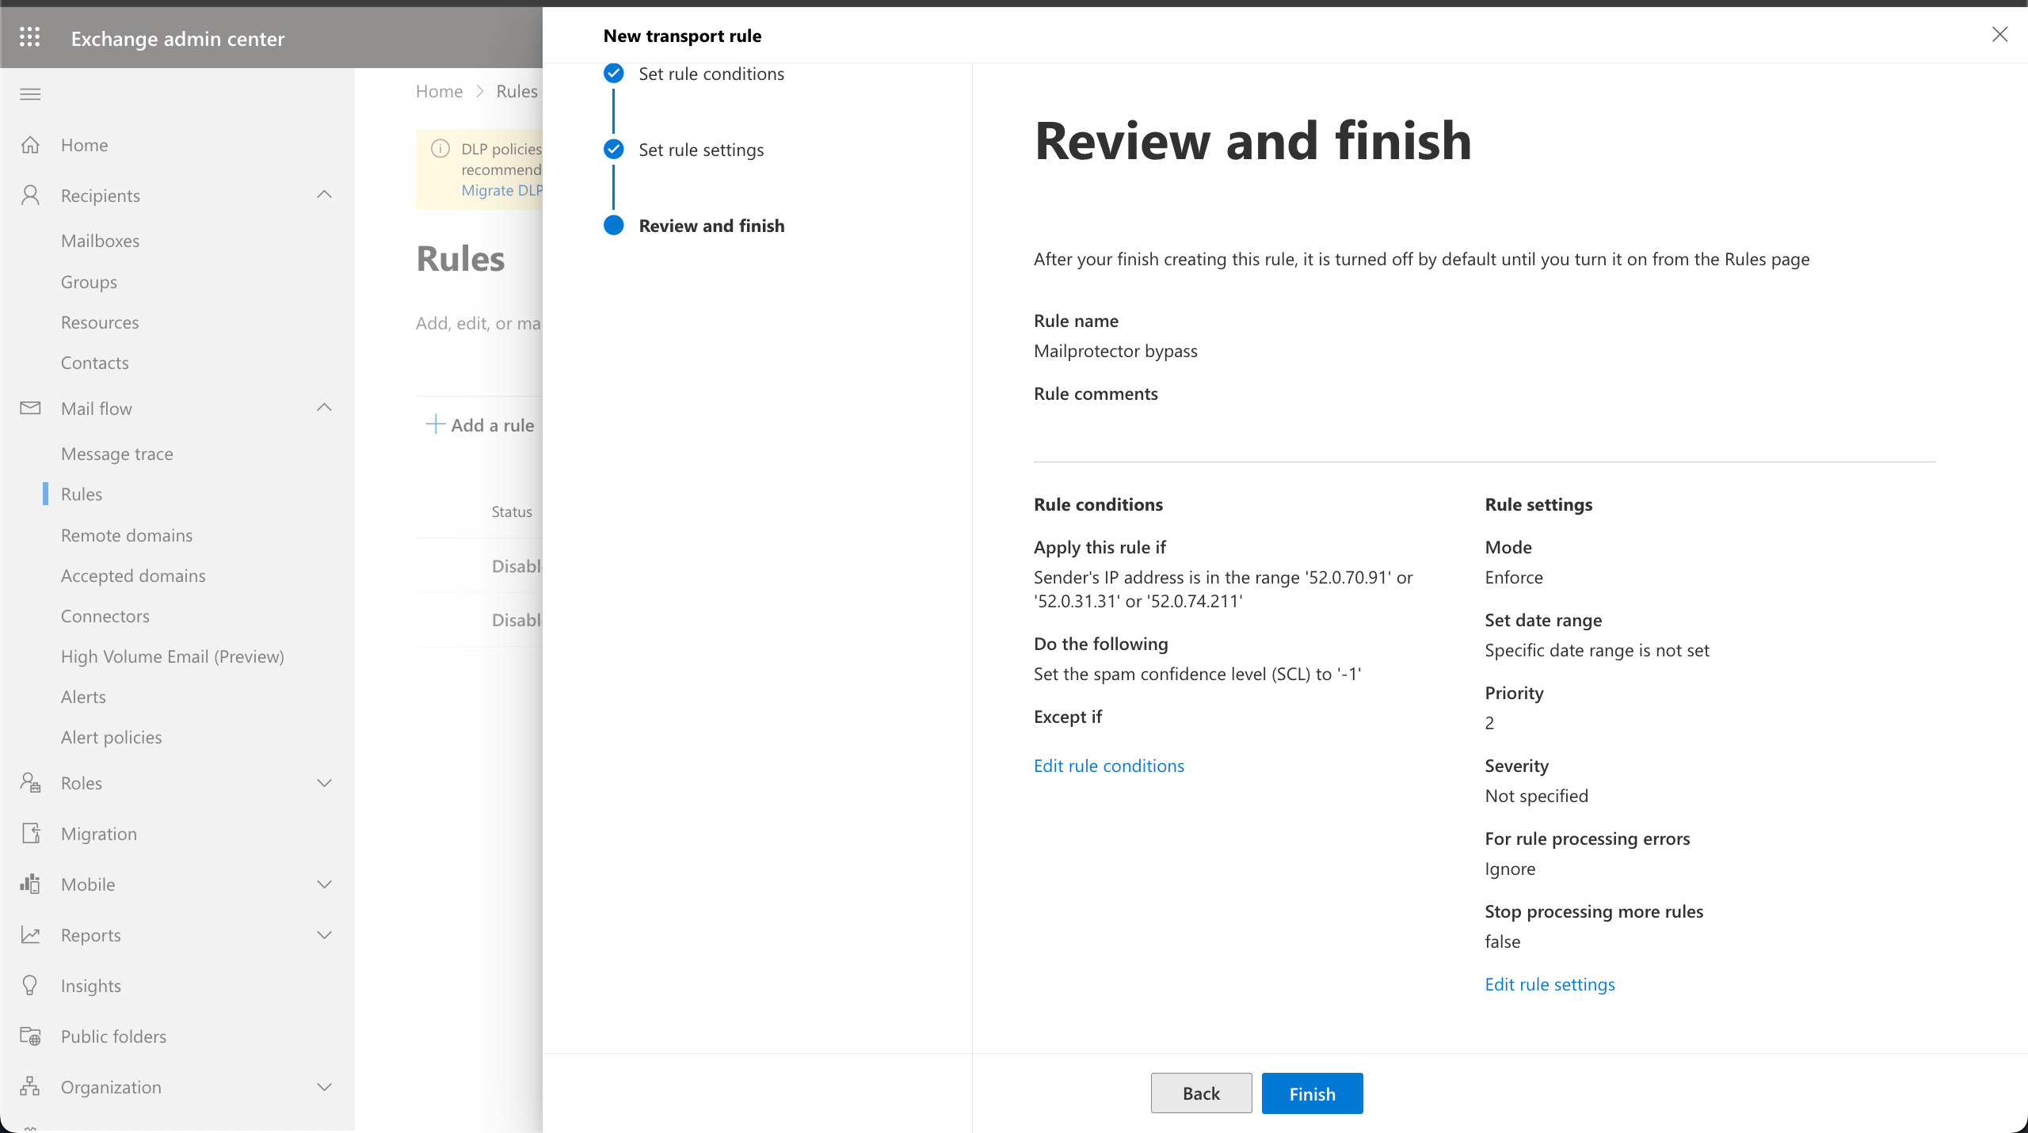Click the Rules breadcrumb
2028x1133 pixels.
[517, 91]
